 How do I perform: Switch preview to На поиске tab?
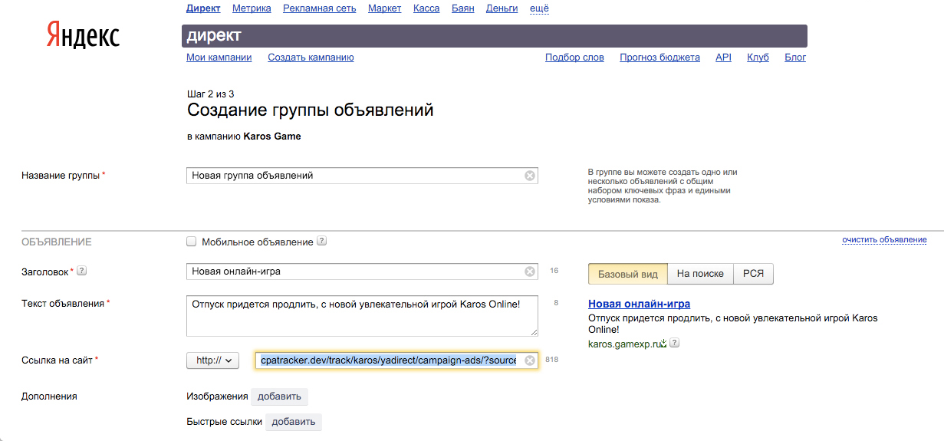pos(699,274)
